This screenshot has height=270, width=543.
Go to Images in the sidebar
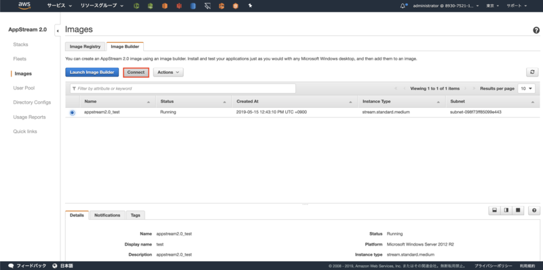coord(23,73)
